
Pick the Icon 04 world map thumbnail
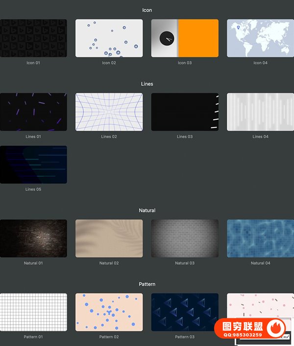coord(260,38)
